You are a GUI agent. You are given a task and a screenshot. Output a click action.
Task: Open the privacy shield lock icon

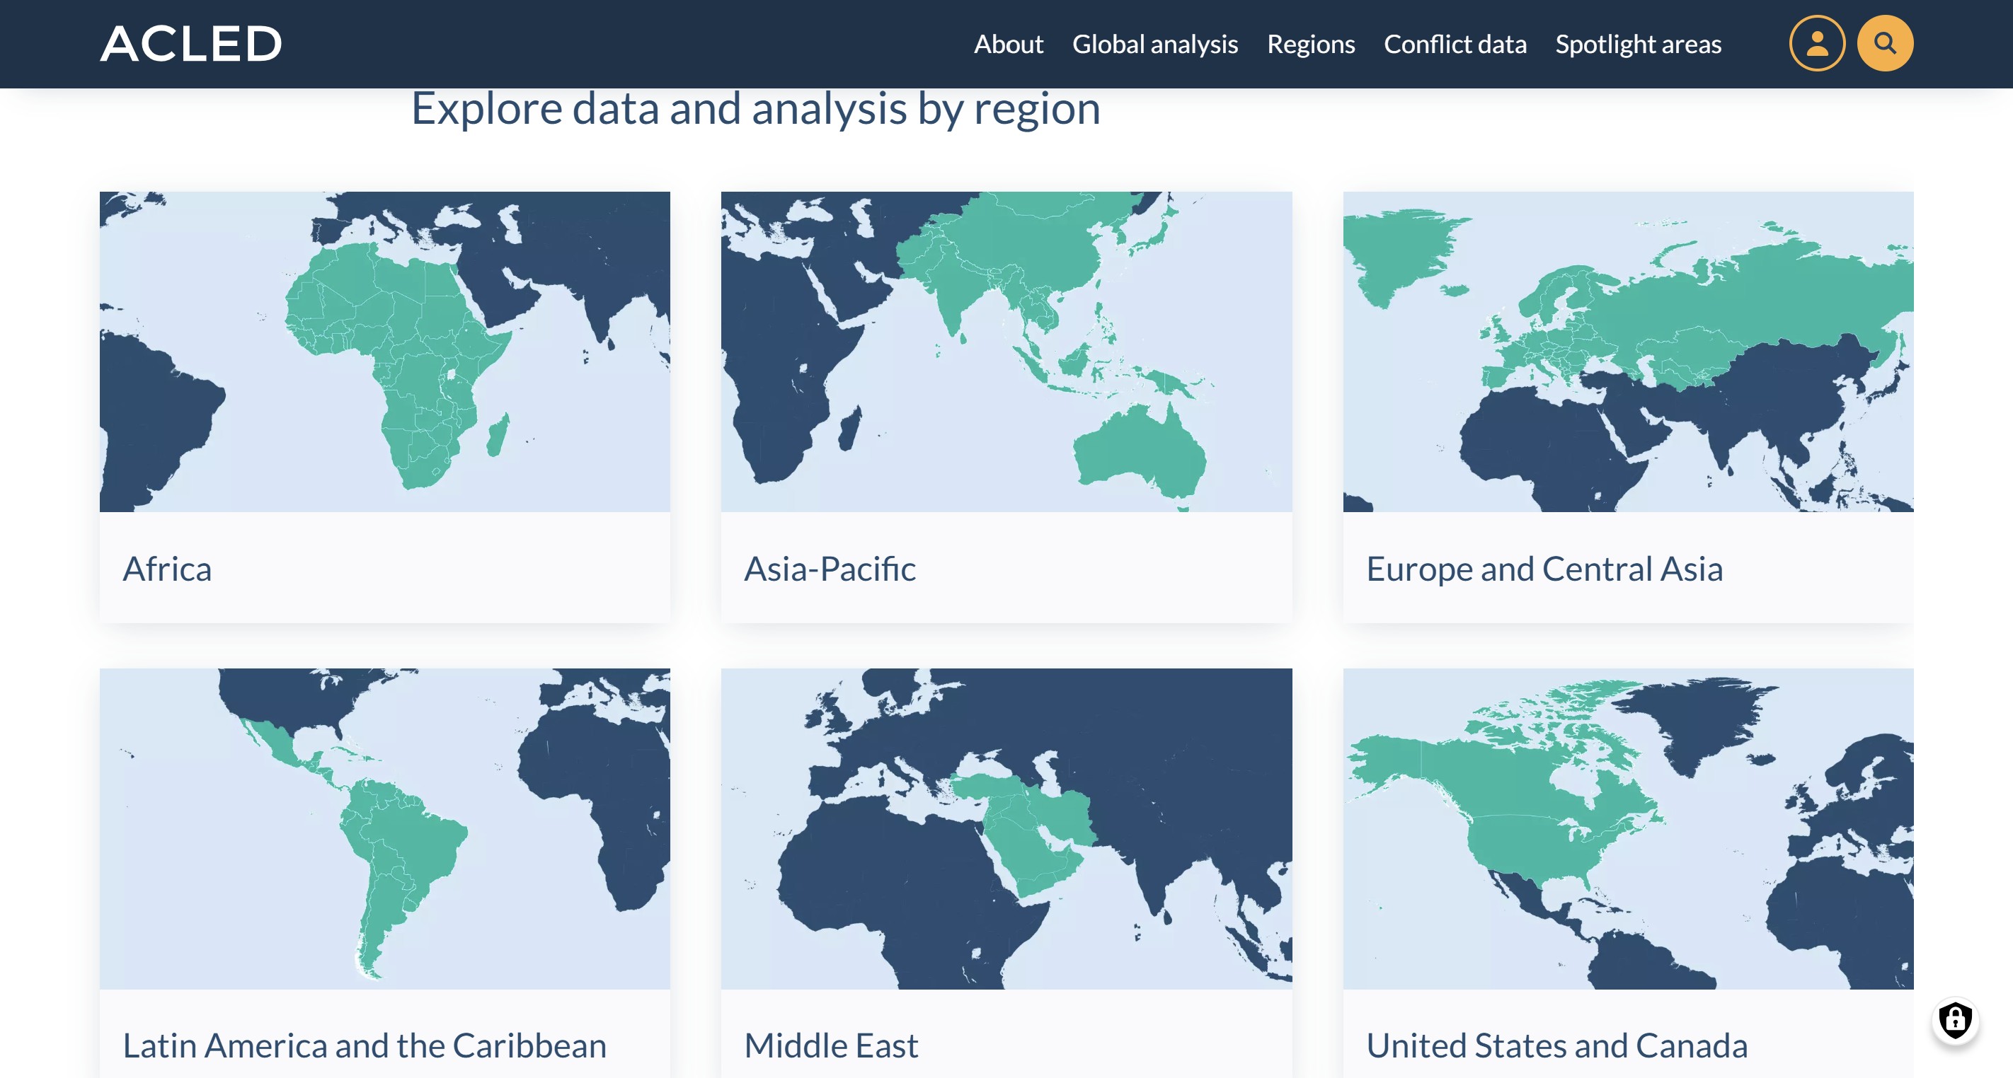pyautogui.click(x=1954, y=1020)
